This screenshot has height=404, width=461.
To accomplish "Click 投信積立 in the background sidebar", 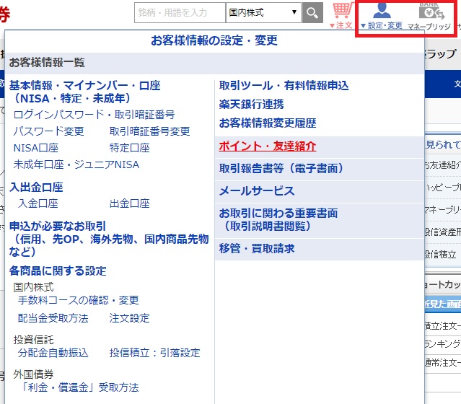I will tap(441, 255).
